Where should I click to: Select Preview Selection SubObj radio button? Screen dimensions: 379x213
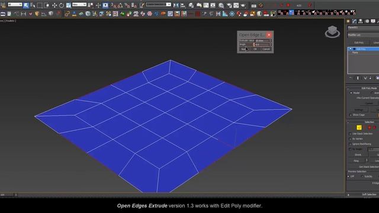tap(362, 176)
